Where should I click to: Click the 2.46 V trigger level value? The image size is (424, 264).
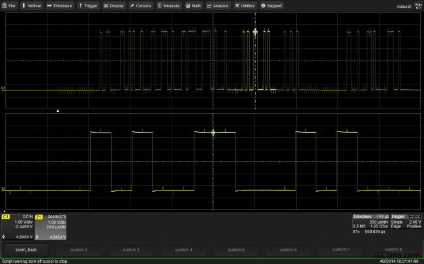415,222
